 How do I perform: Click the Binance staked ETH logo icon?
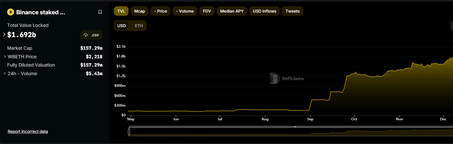coord(11,12)
